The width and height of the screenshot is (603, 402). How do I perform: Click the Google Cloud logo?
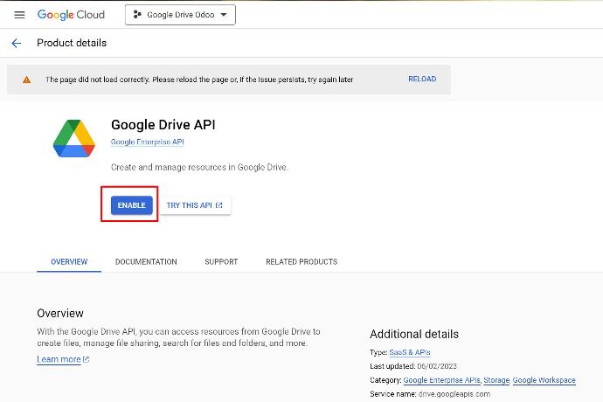pos(71,15)
